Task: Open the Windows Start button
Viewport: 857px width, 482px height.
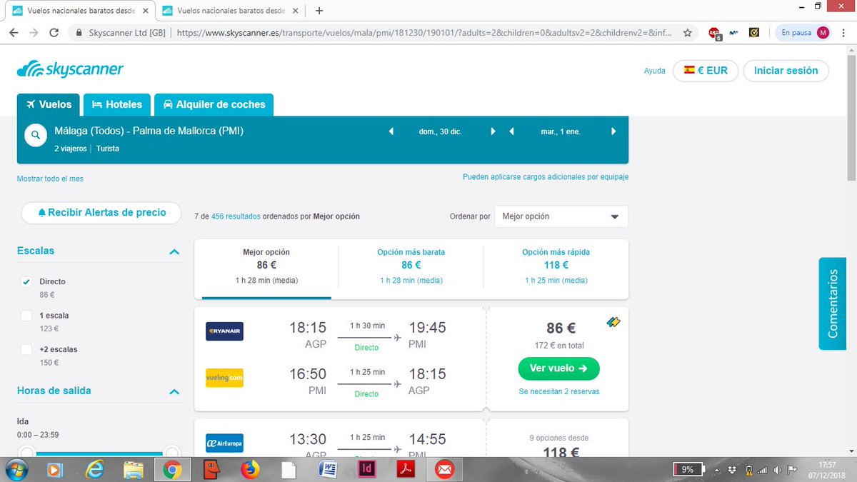Action: click(16, 470)
